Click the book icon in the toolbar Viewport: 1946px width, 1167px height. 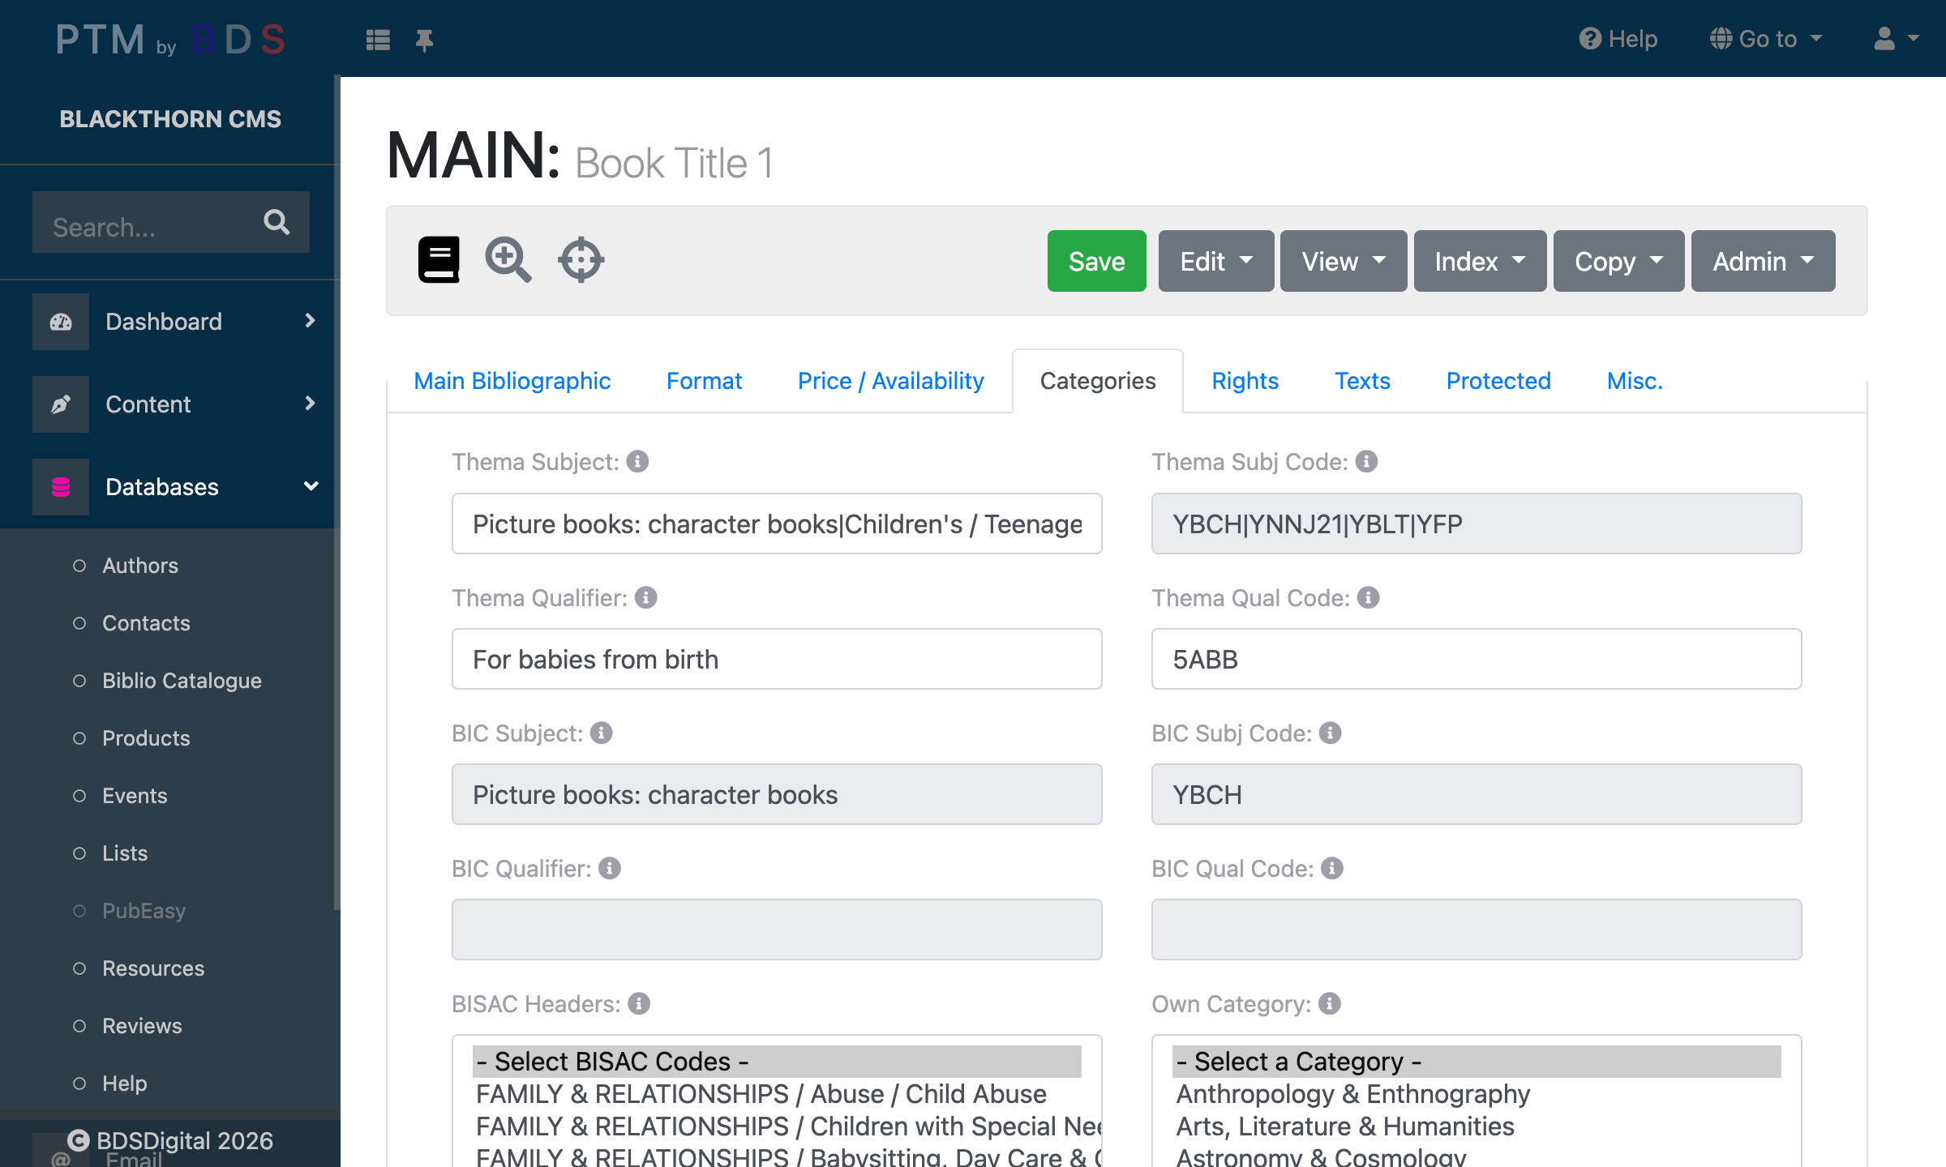click(x=439, y=260)
